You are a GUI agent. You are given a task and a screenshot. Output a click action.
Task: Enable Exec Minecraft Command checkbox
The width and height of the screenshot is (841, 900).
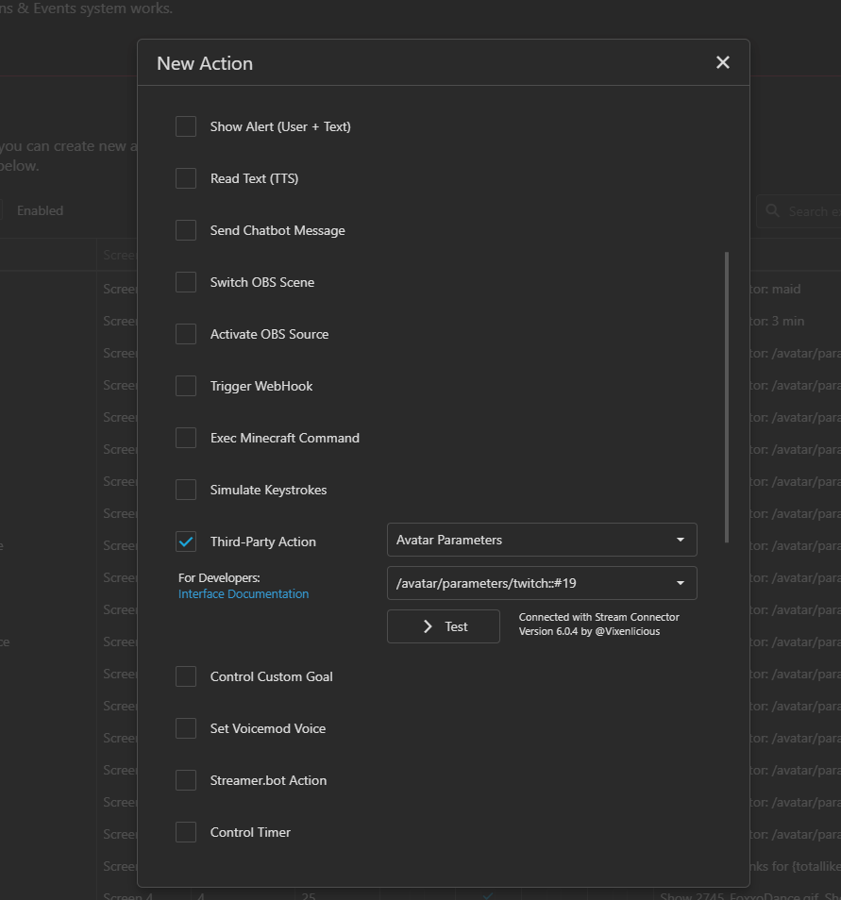[x=186, y=438]
